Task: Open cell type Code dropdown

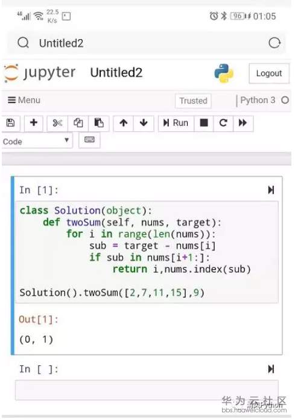Action: (37, 141)
